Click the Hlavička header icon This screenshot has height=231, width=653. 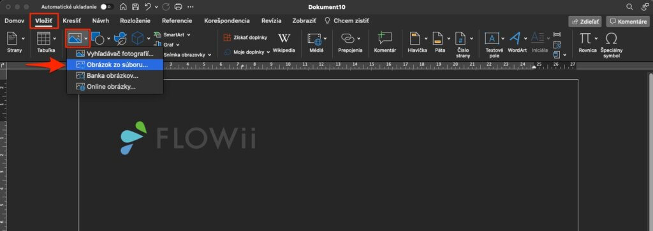click(x=415, y=38)
